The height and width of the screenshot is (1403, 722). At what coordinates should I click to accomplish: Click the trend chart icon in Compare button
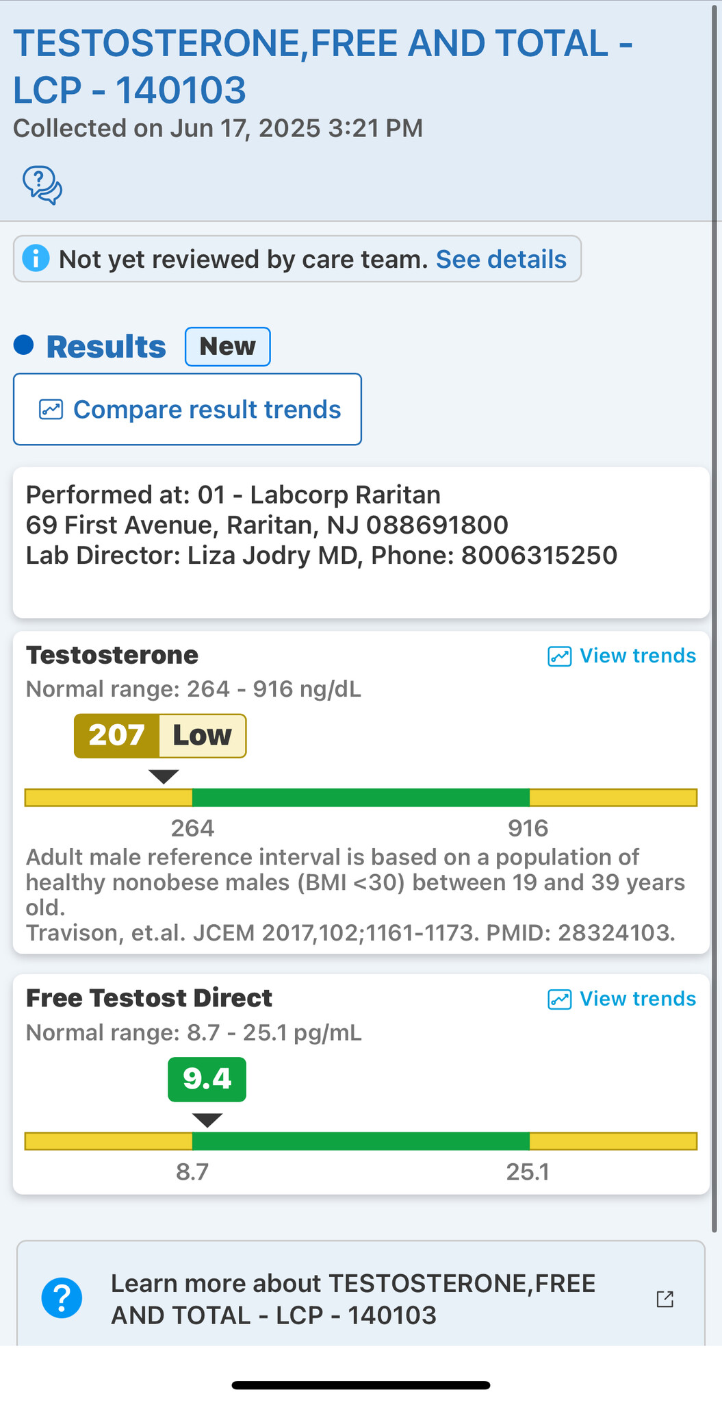click(x=51, y=410)
